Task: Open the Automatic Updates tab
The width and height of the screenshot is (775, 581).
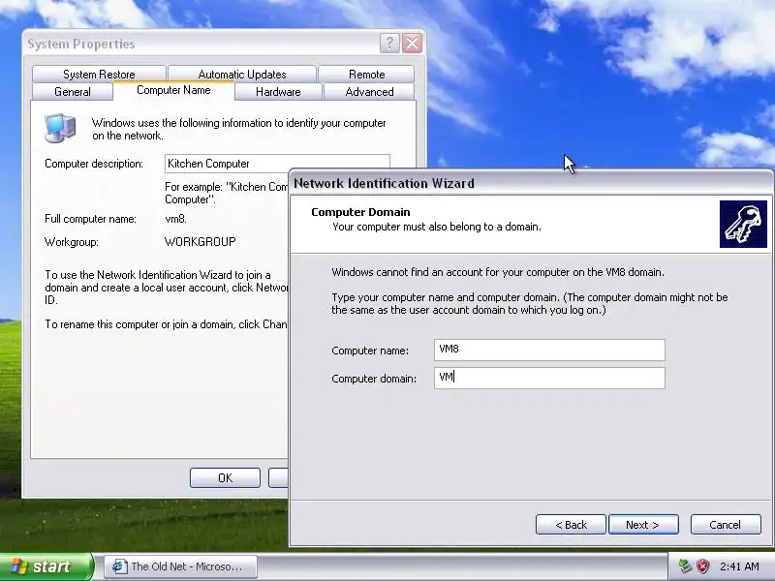Action: pos(241,75)
